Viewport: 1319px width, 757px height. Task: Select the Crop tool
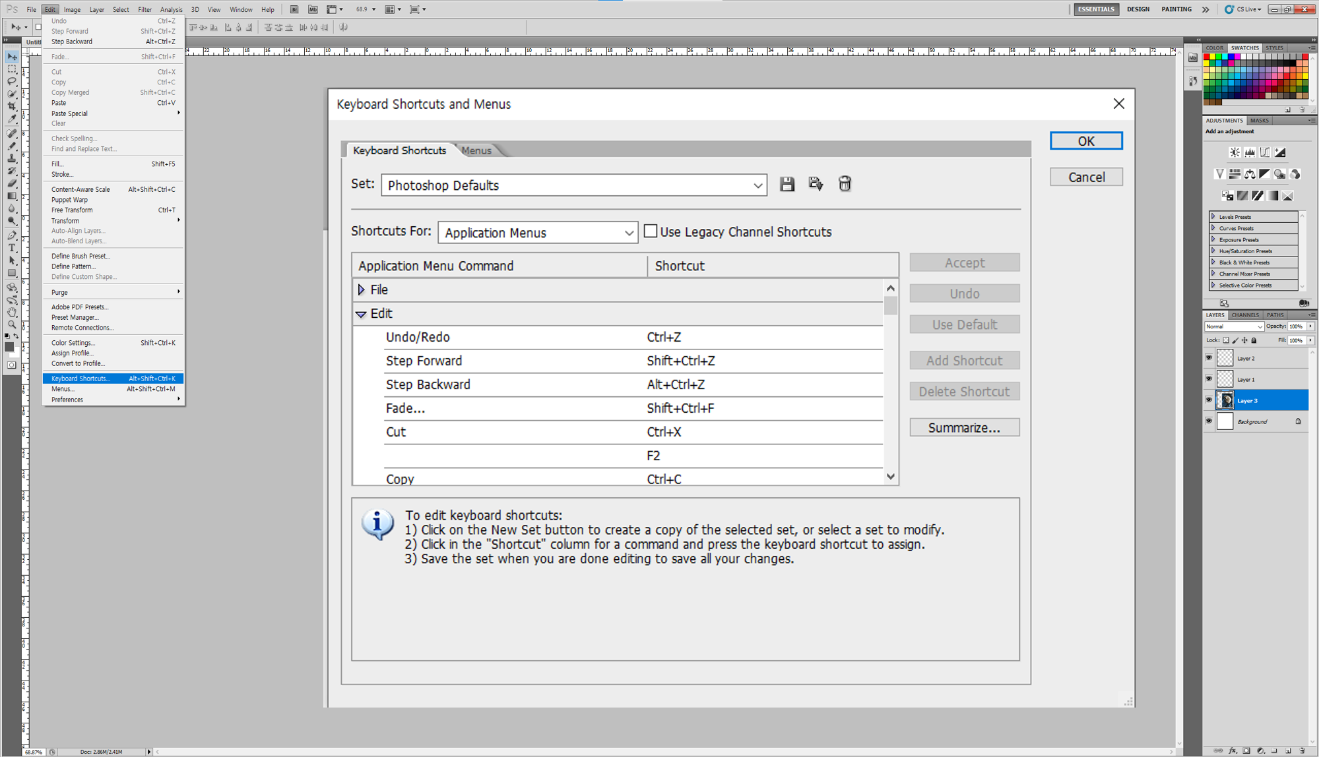12,106
